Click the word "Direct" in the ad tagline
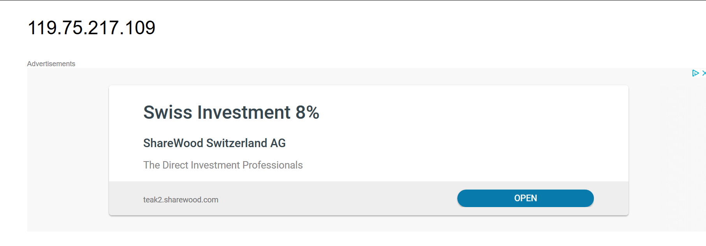Screen dimensions: 706x246 coord(176,165)
